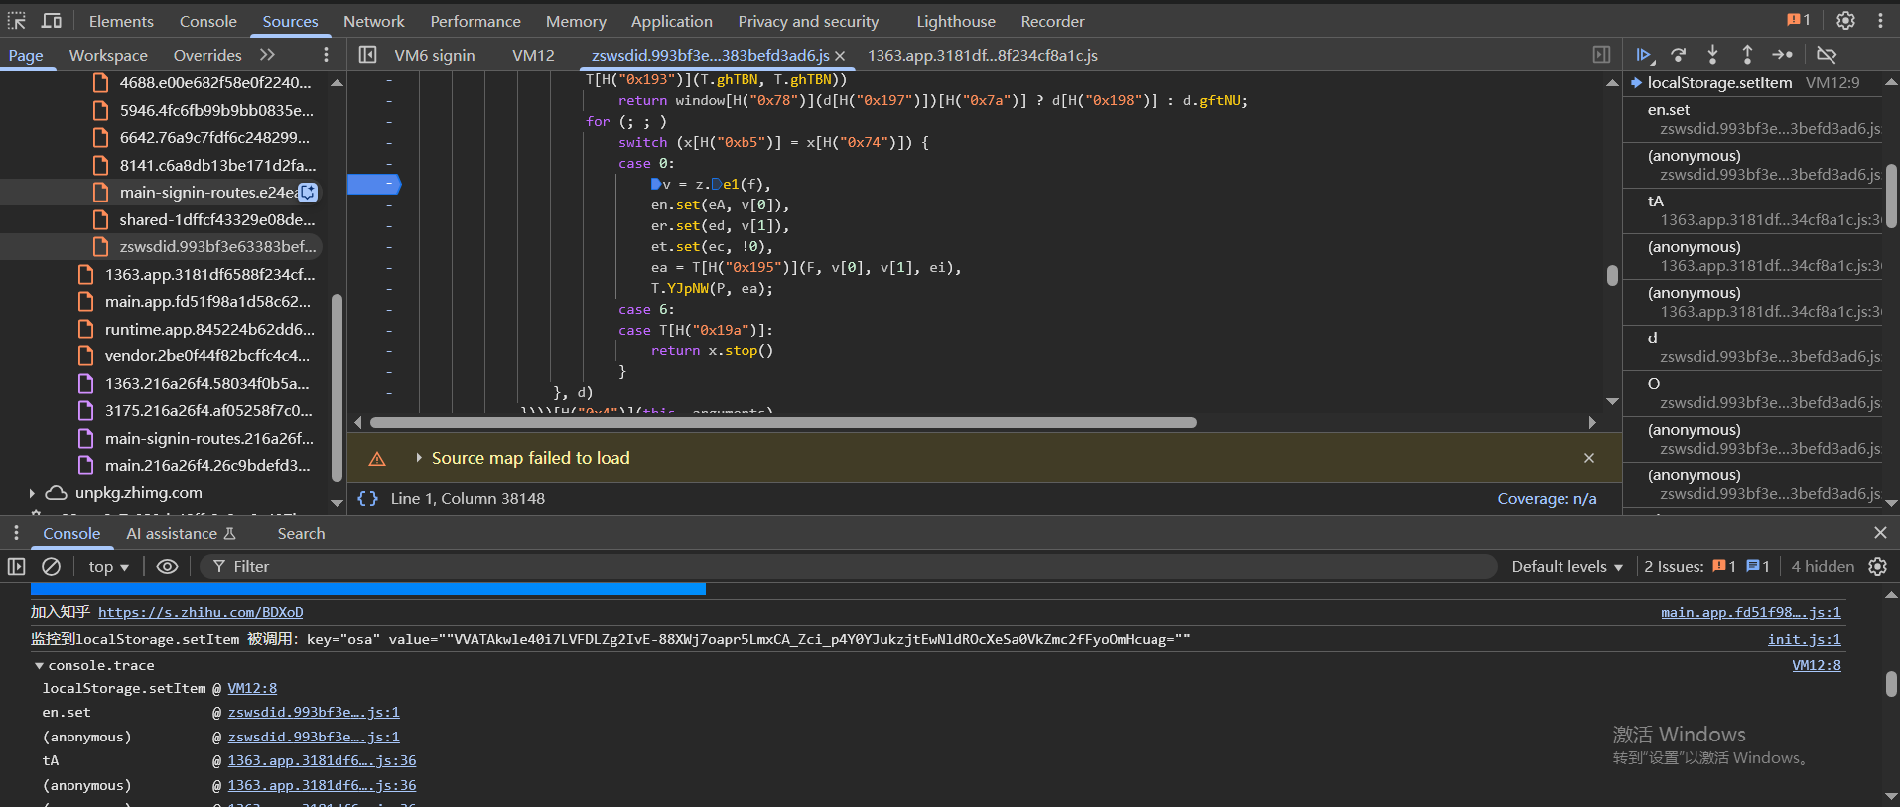Step over next function call
Viewport: 1900px width, 807px height.
[x=1679, y=55]
